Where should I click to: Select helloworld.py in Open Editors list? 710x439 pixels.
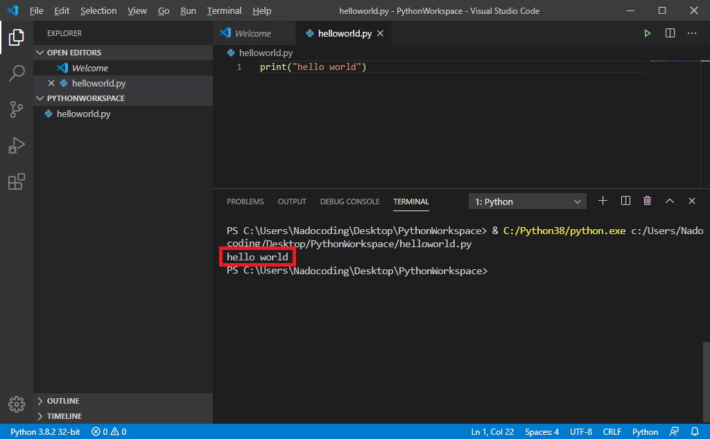(x=123, y=83)
